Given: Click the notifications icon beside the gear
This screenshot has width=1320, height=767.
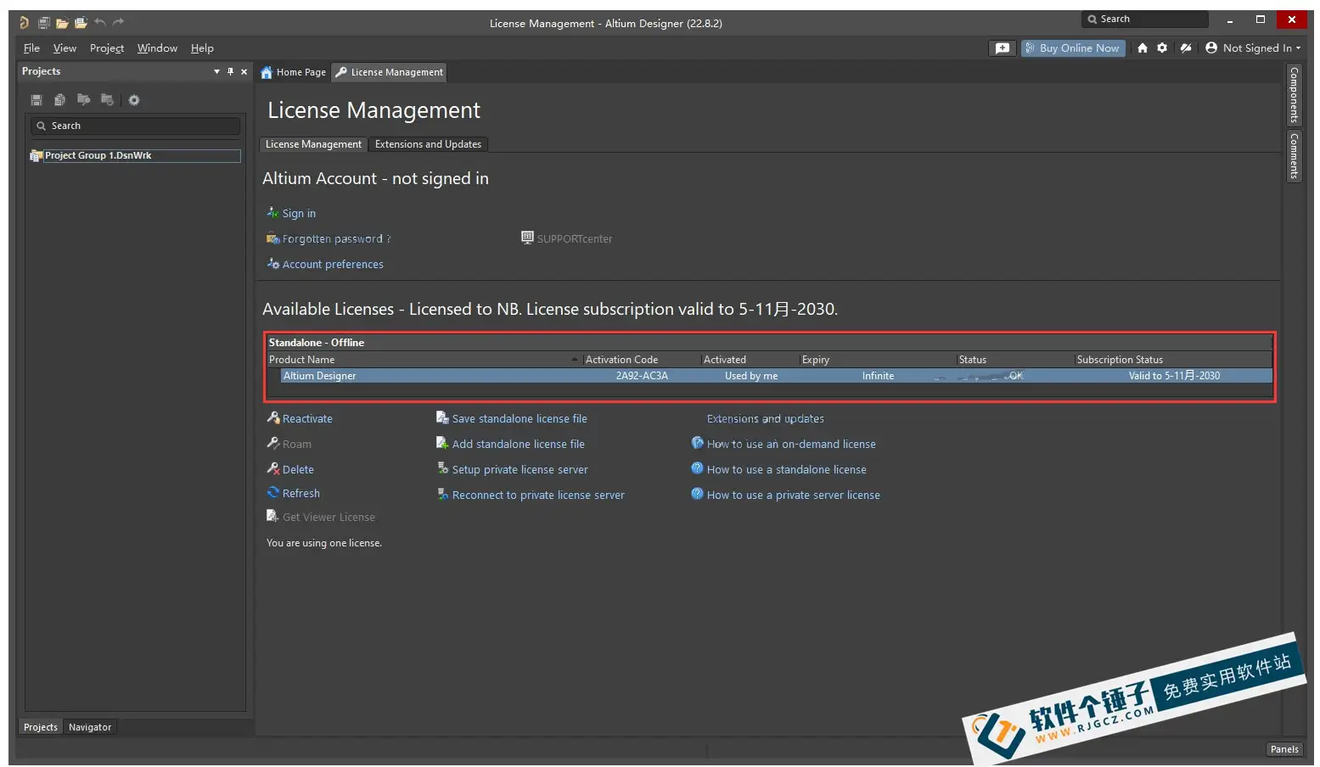Looking at the screenshot, I should click(x=1185, y=48).
